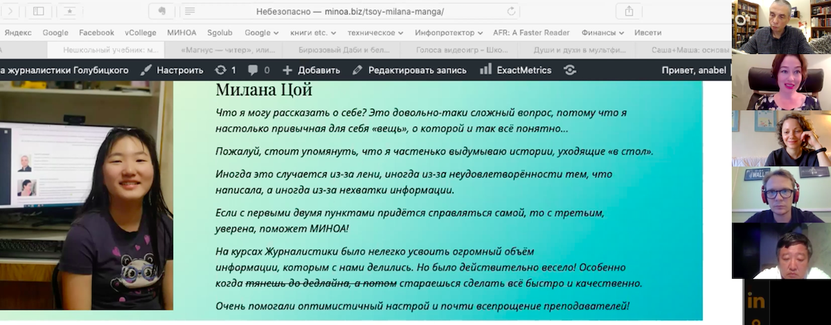Click the Evernote elephant extension icon
831x325 pixels.
click(161, 11)
